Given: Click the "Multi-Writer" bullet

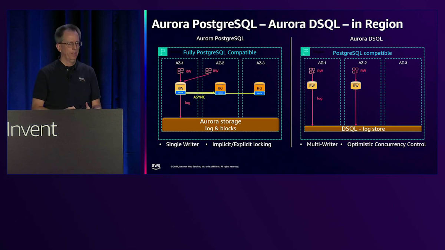Looking at the screenshot, I should [x=322, y=144].
